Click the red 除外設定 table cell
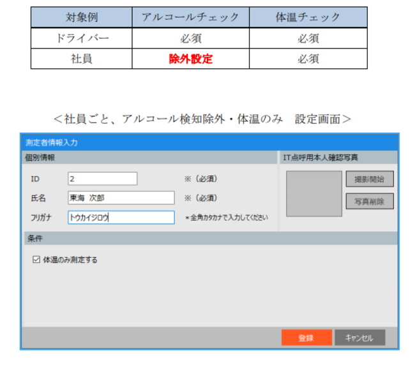The image size is (415, 367). (x=190, y=59)
